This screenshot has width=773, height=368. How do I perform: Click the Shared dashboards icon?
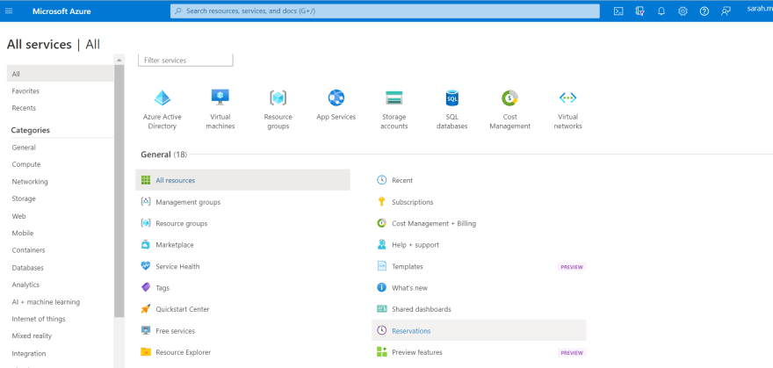click(381, 309)
